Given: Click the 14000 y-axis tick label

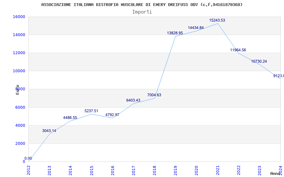Looking at the screenshot, I should 19,35.
